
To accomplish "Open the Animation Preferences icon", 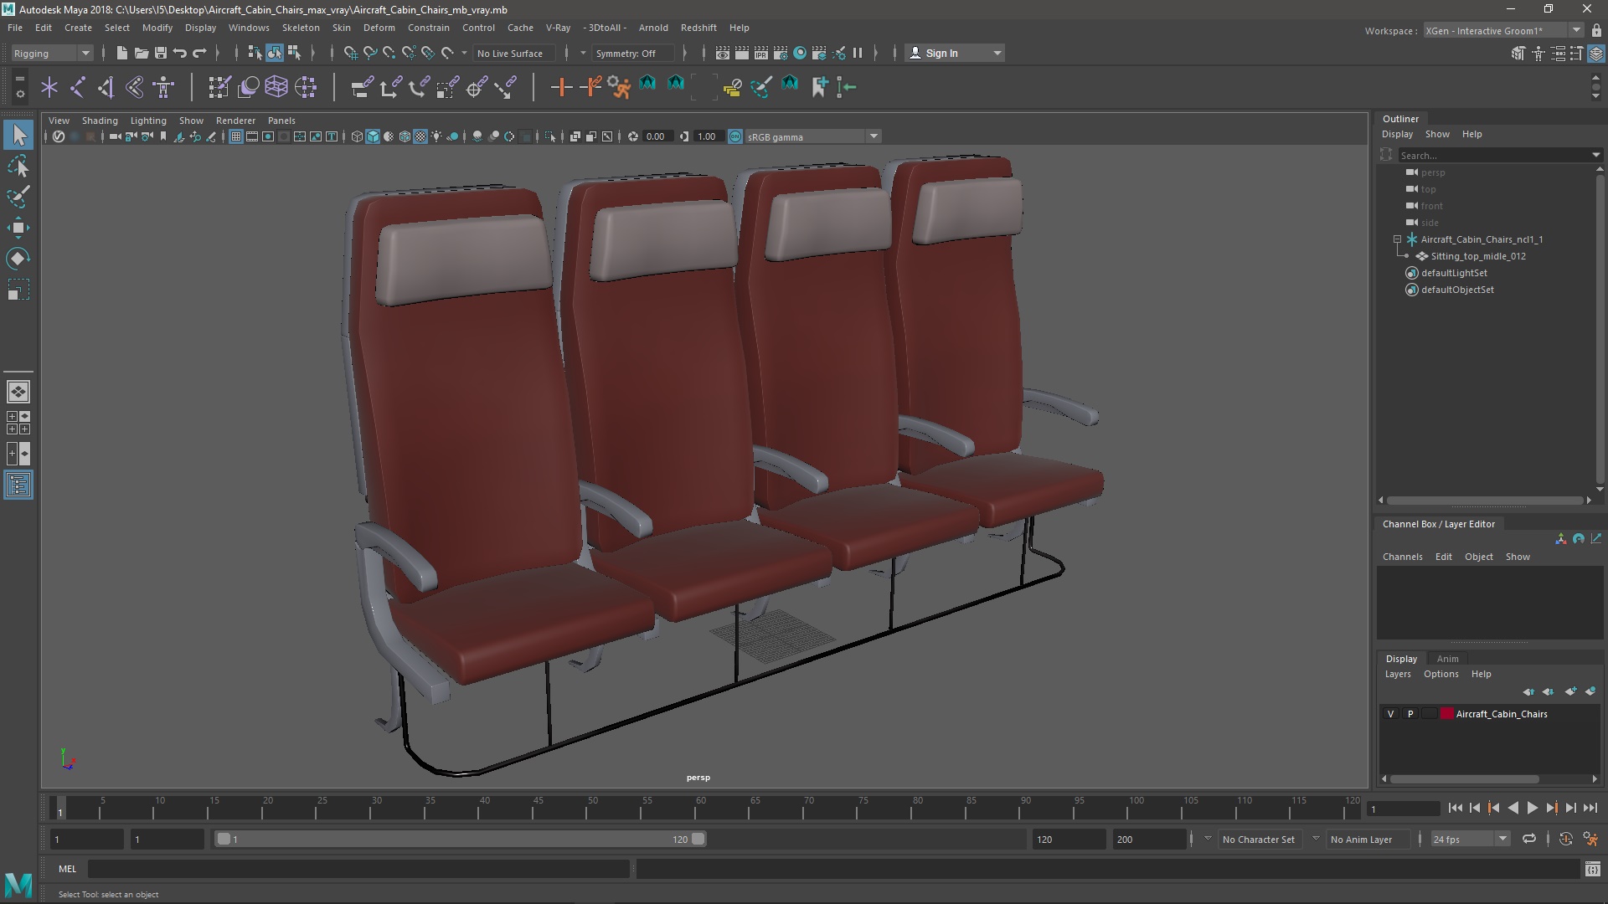I will pos(1590,839).
